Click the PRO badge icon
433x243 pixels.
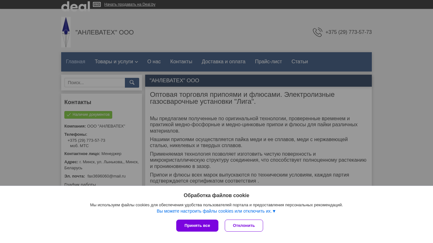(97, 4)
